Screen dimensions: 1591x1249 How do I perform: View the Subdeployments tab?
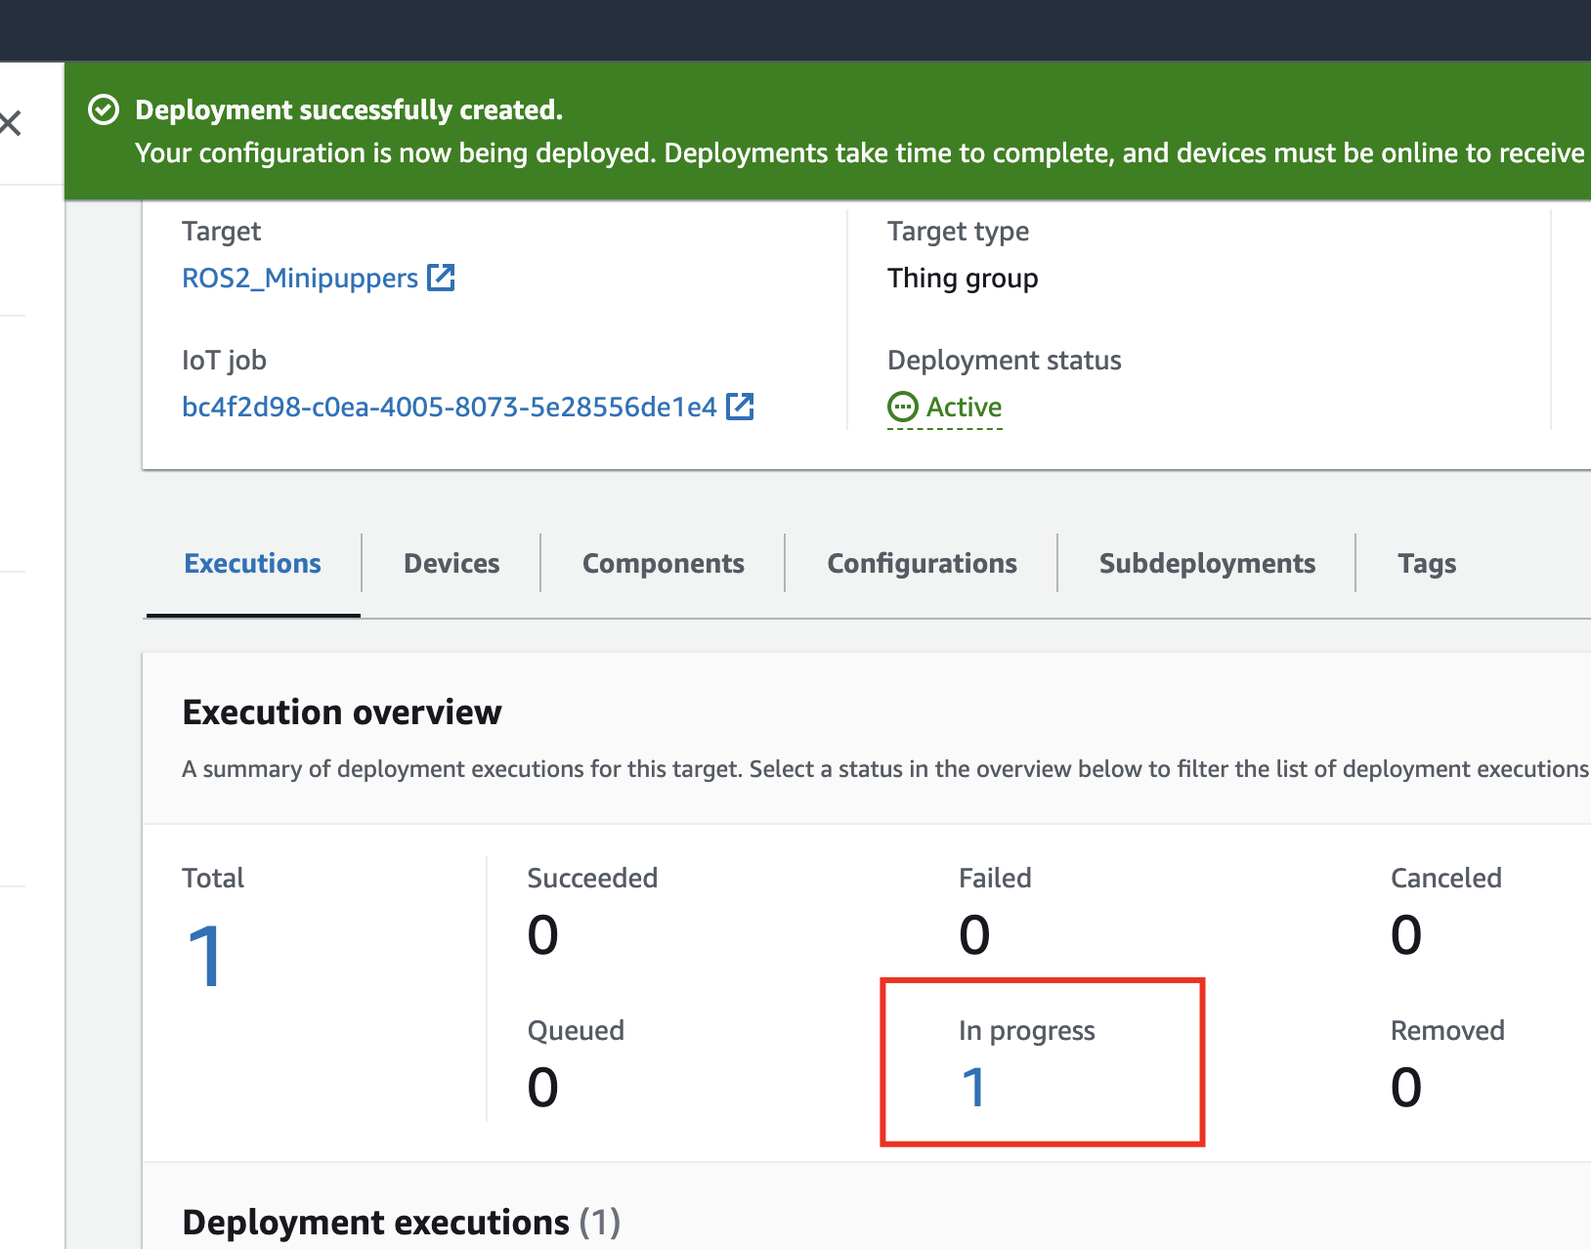pos(1207,564)
